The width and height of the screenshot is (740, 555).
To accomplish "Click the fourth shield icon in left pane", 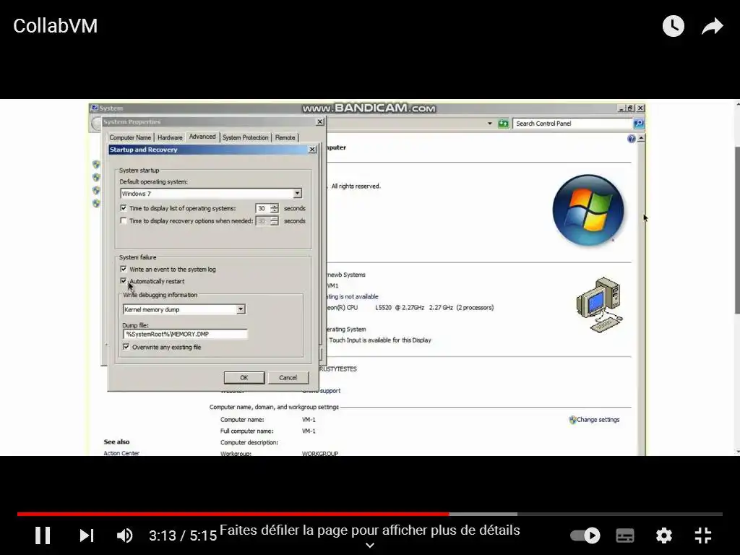I will [96, 203].
